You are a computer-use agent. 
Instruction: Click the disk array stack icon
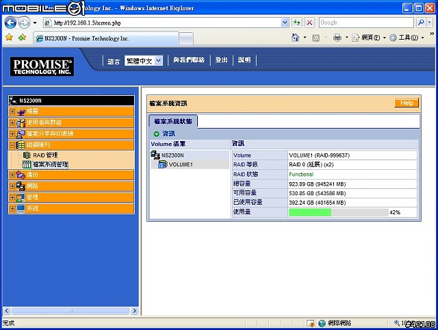tap(21, 145)
